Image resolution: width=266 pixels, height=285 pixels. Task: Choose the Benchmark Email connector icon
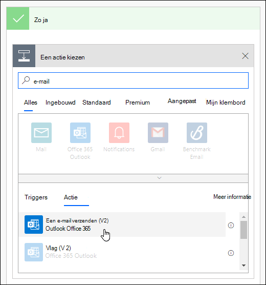point(197,133)
